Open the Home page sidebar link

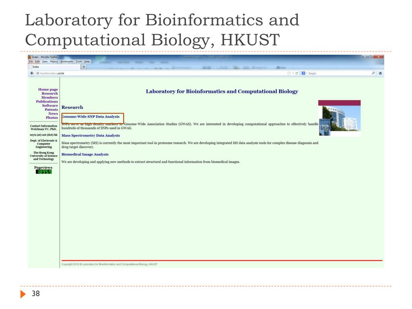tap(48, 89)
